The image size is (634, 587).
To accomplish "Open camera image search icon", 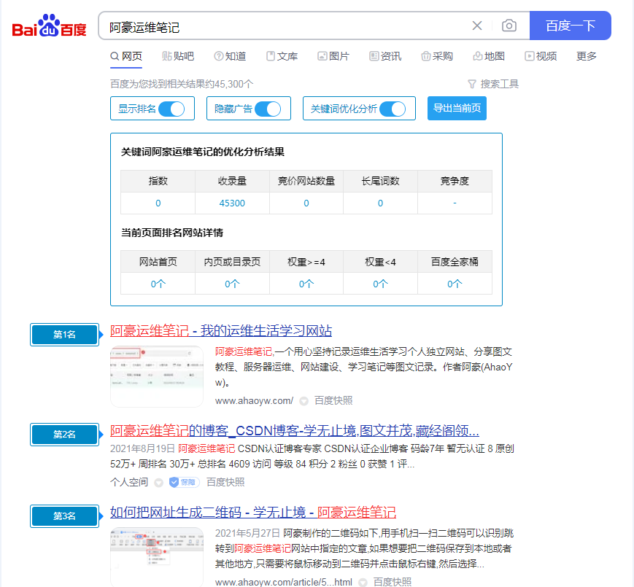I will (x=509, y=26).
